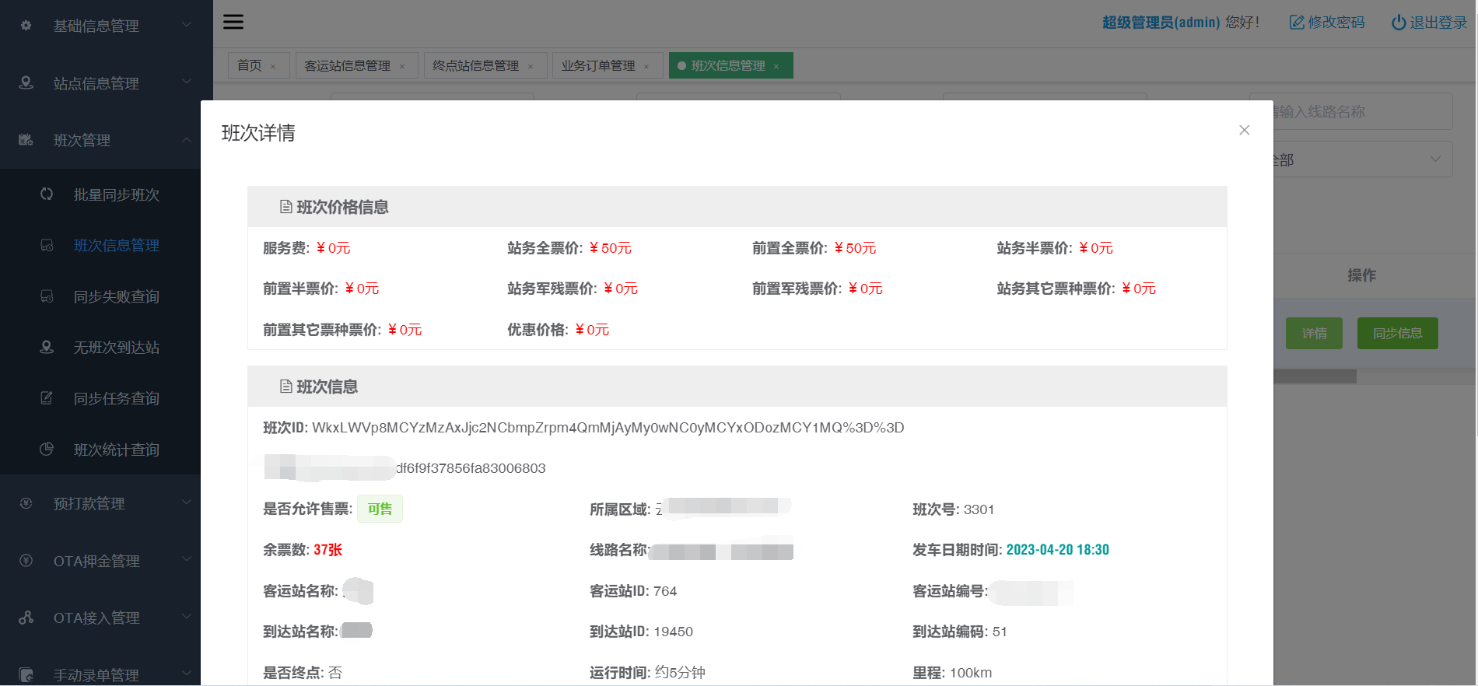Image resolution: width=1478 pixels, height=686 pixels.
Task: Click the 班次统计查询 pie chart icon
Action: coord(47,449)
